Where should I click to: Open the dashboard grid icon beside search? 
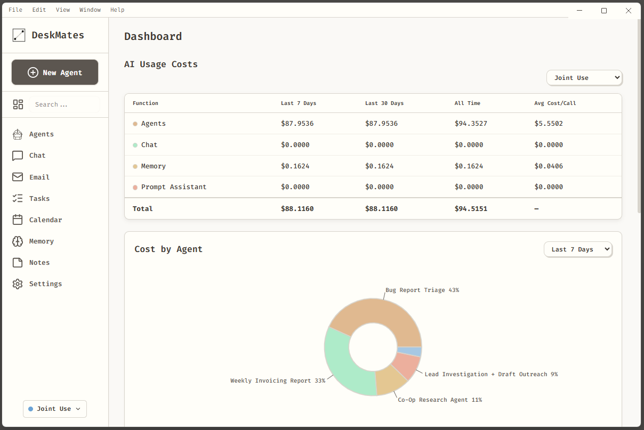click(18, 104)
